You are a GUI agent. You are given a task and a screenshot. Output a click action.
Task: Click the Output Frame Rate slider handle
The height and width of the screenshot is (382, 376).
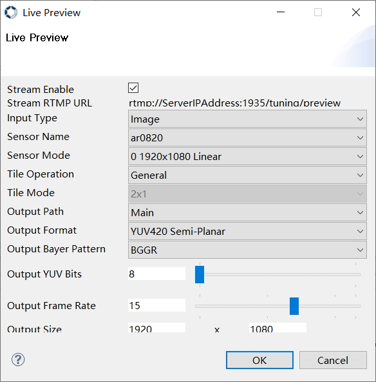294,306
